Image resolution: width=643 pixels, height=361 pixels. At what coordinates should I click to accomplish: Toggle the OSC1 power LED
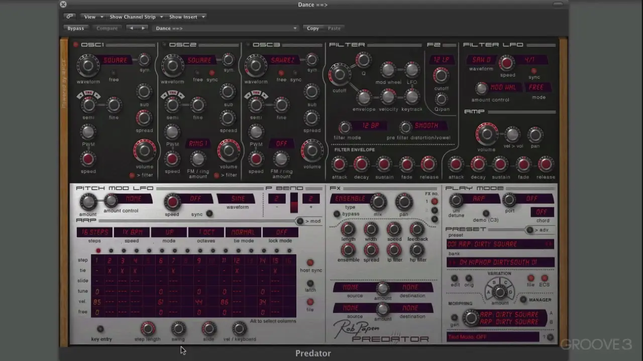(76, 45)
